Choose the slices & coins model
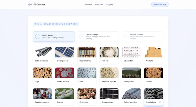Viewport: 196px width, 107px height. click(65, 76)
